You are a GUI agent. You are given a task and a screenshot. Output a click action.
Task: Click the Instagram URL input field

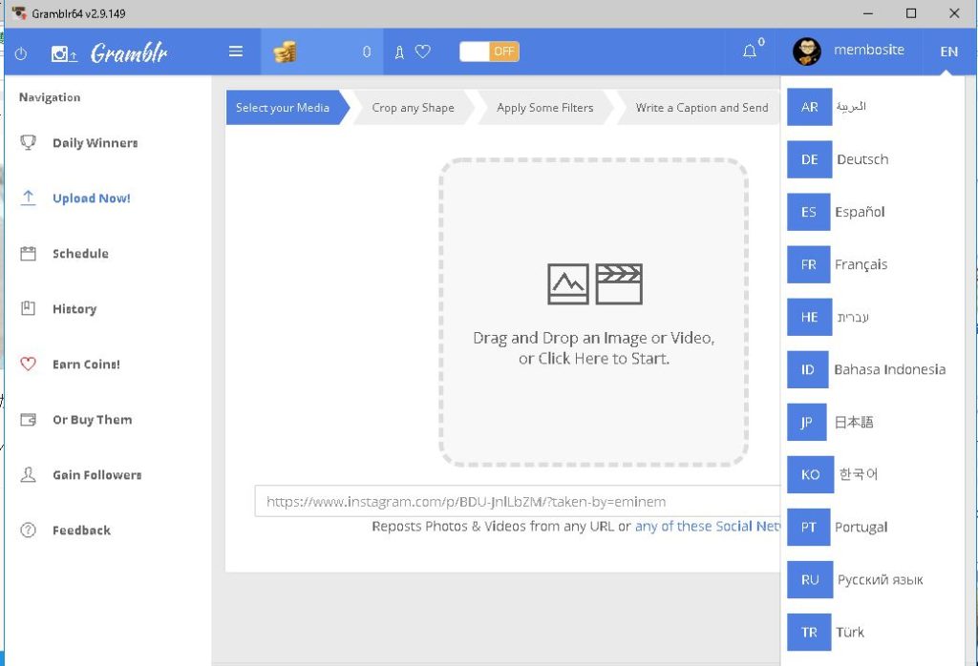point(518,502)
